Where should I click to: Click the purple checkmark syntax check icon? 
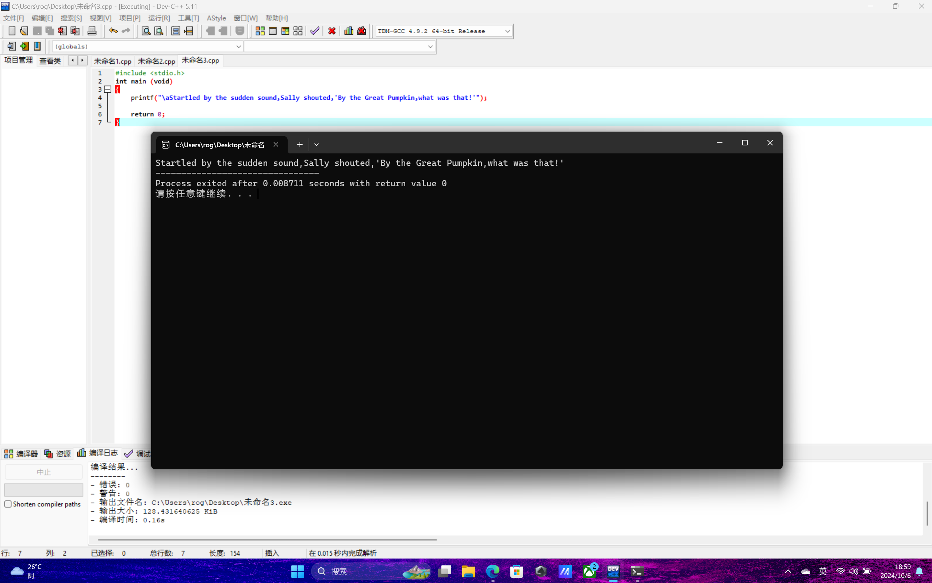[x=315, y=31]
